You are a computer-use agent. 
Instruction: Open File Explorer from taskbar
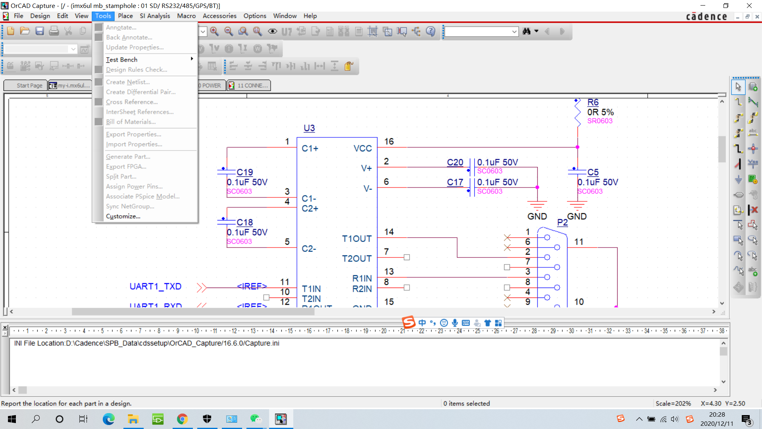click(133, 419)
